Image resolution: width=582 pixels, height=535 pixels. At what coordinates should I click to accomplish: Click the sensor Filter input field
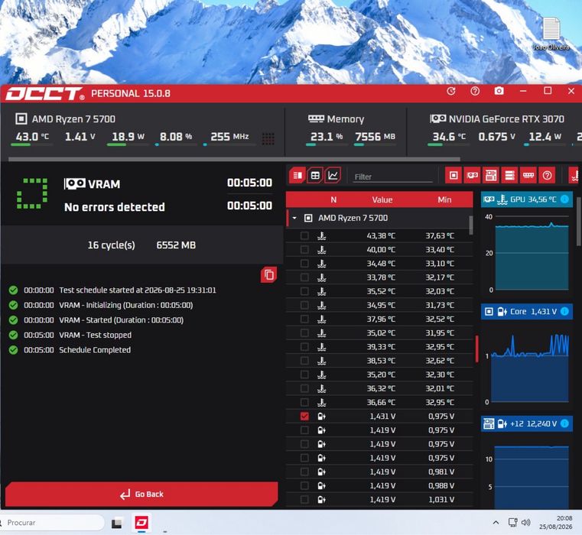tap(392, 177)
